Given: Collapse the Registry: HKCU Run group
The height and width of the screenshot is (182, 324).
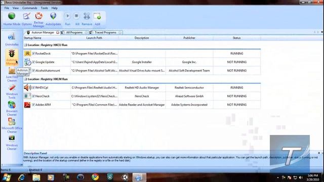Looking at the screenshot, I should point(25,45).
